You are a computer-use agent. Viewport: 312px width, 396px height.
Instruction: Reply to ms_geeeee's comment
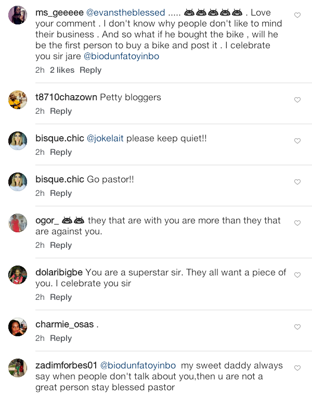[x=90, y=70]
